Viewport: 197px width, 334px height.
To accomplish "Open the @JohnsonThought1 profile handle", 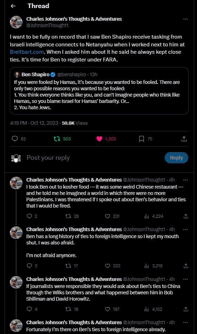I will (47, 25).
